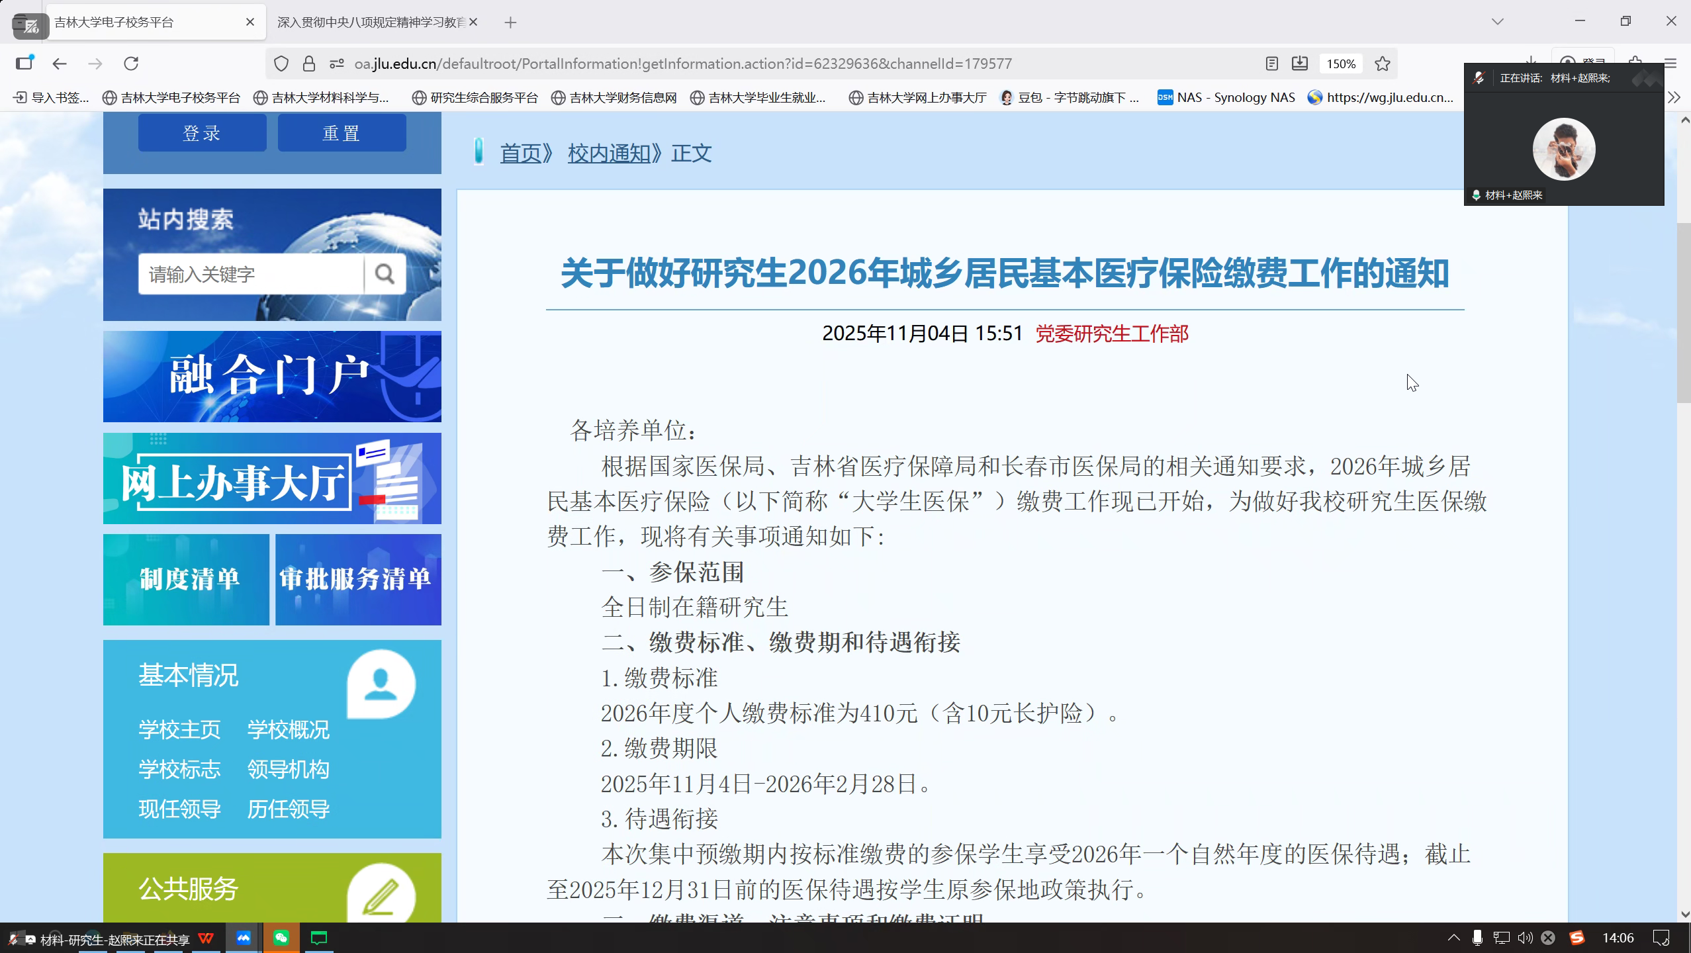The image size is (1691, 953).
Task: Open a new browser tab
Action: pos(510,23)
